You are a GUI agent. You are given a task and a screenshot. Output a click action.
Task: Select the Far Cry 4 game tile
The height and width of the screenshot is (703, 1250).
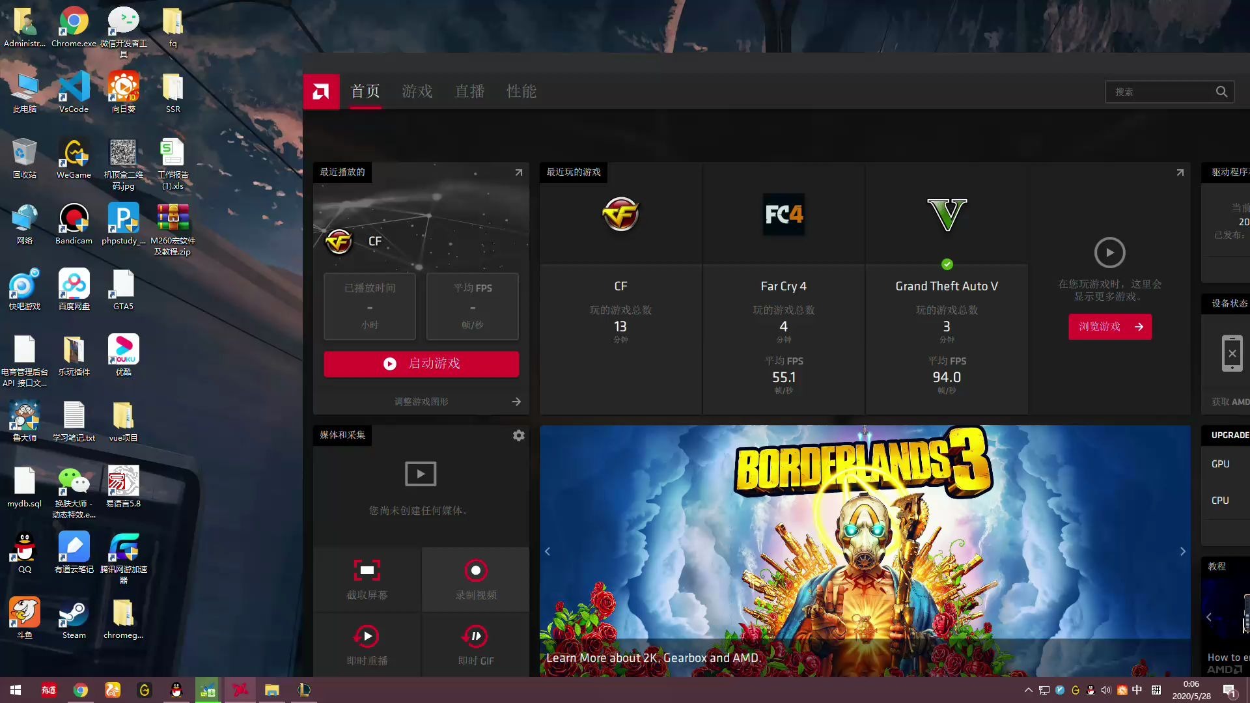coord(783,215)
